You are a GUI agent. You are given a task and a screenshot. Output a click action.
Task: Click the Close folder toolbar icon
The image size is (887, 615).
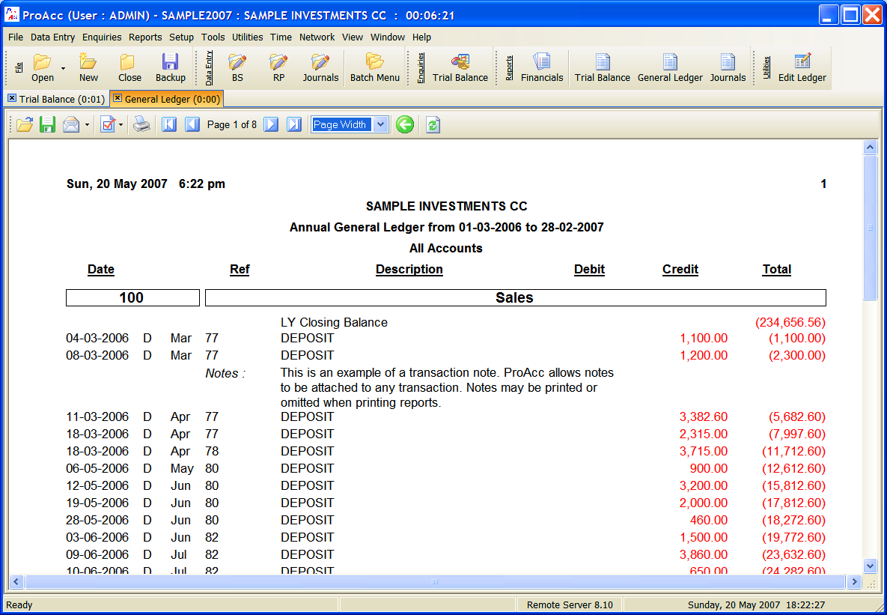click(129, 67)
